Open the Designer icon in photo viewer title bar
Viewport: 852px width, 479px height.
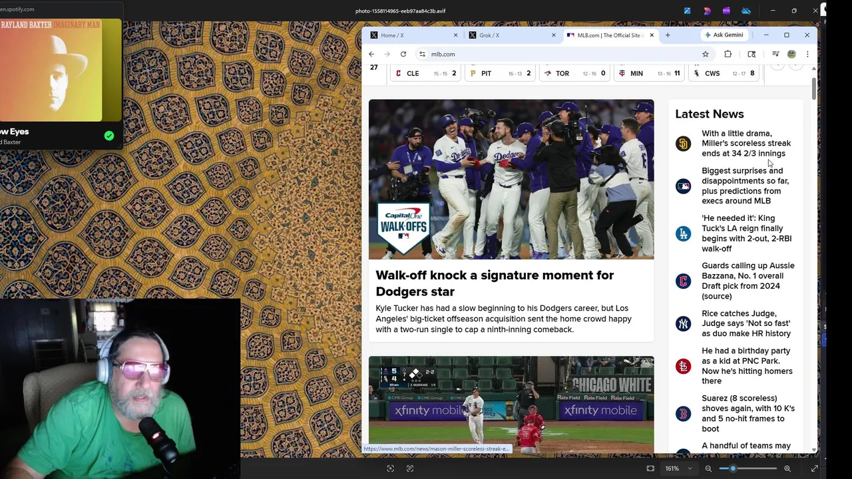(x=707, y=11)
